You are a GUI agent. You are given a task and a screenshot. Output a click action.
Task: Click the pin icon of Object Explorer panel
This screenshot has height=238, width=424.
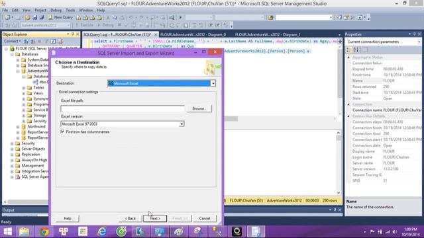click(72, 34)
